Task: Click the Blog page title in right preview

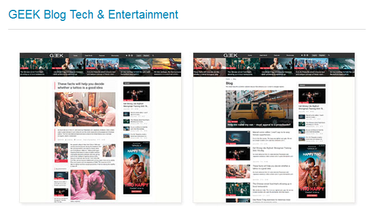Action: pyautogui.click(x=229, y=83)
